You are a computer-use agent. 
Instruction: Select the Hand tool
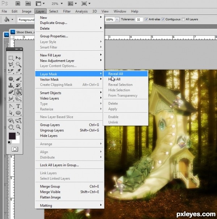click(11, 127)
